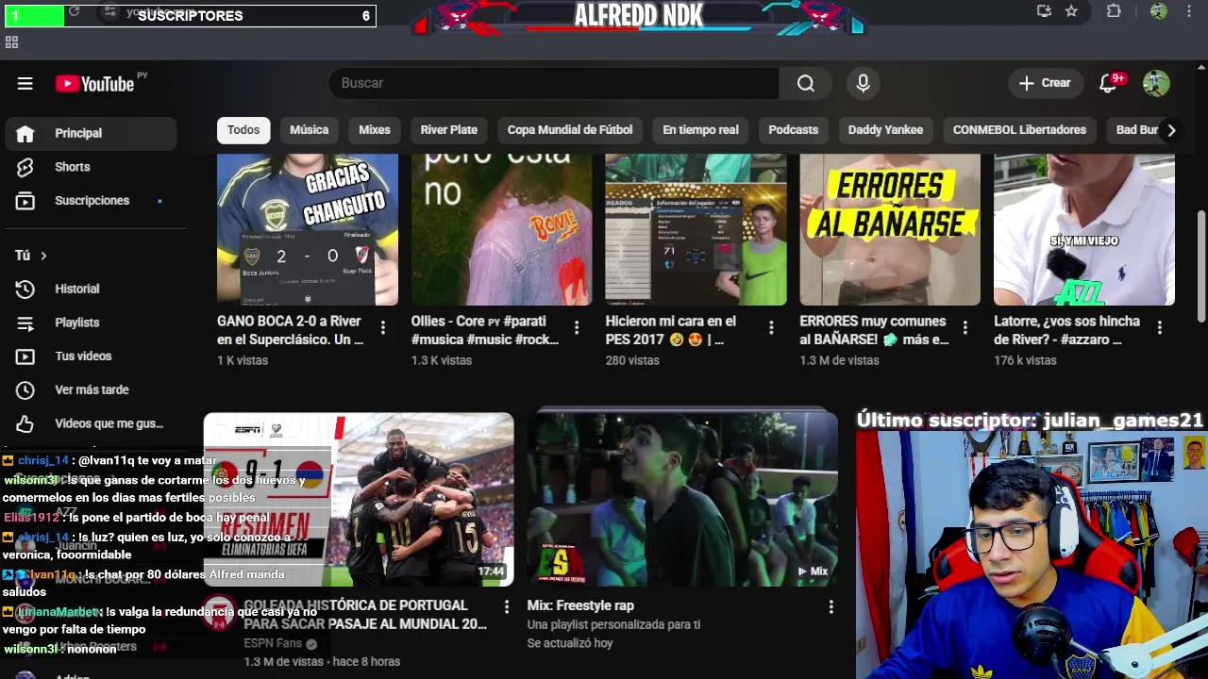This screenshot has width=1208, height=679.
Task: Activate voice search microphone
Action: (x=863, y=83)
